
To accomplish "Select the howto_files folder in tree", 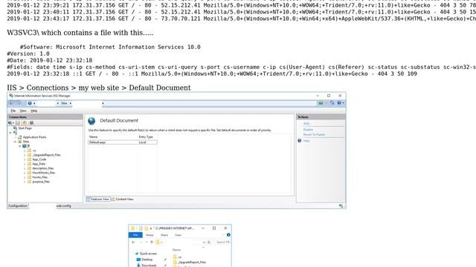I will coord(39,177).
